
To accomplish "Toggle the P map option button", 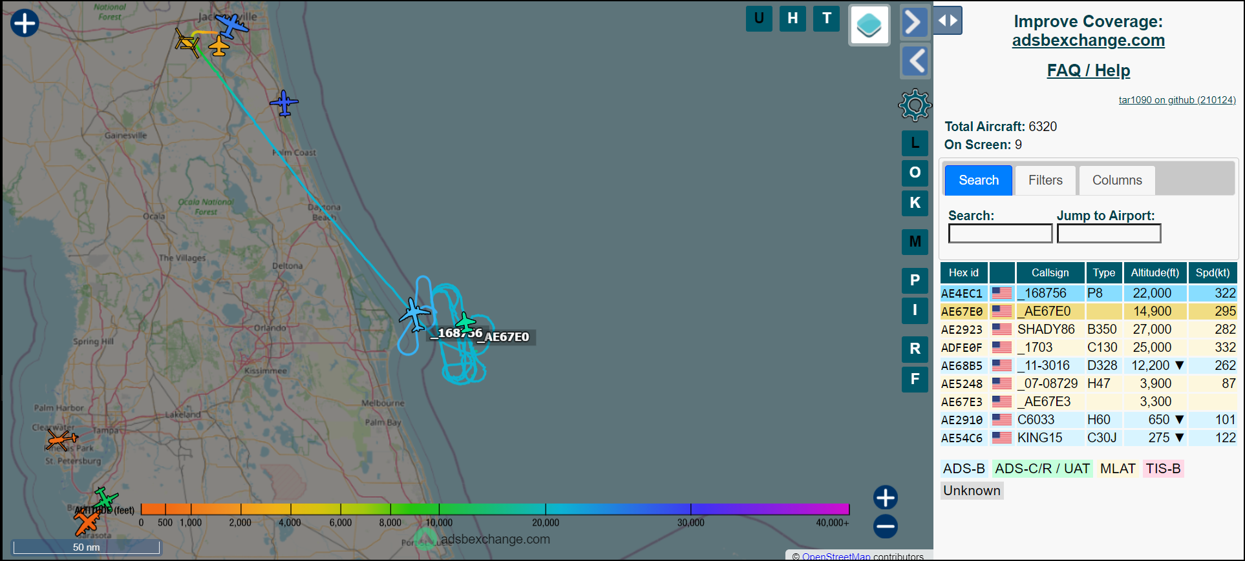I will click(x=915, y=280).
